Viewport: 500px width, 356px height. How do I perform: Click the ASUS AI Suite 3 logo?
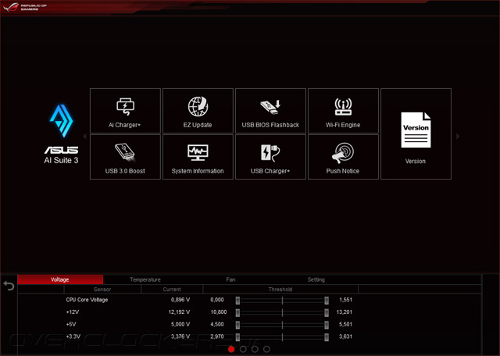(x=61, y=134)
